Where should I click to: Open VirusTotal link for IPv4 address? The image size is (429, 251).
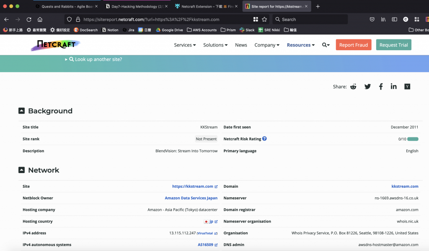click(207, 233)
